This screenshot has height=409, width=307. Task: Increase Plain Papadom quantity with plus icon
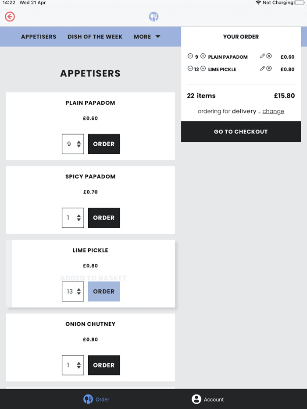[203, 56]
